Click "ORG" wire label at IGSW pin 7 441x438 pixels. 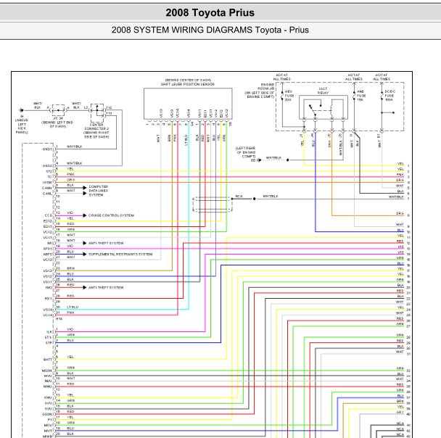pos(71,180)
